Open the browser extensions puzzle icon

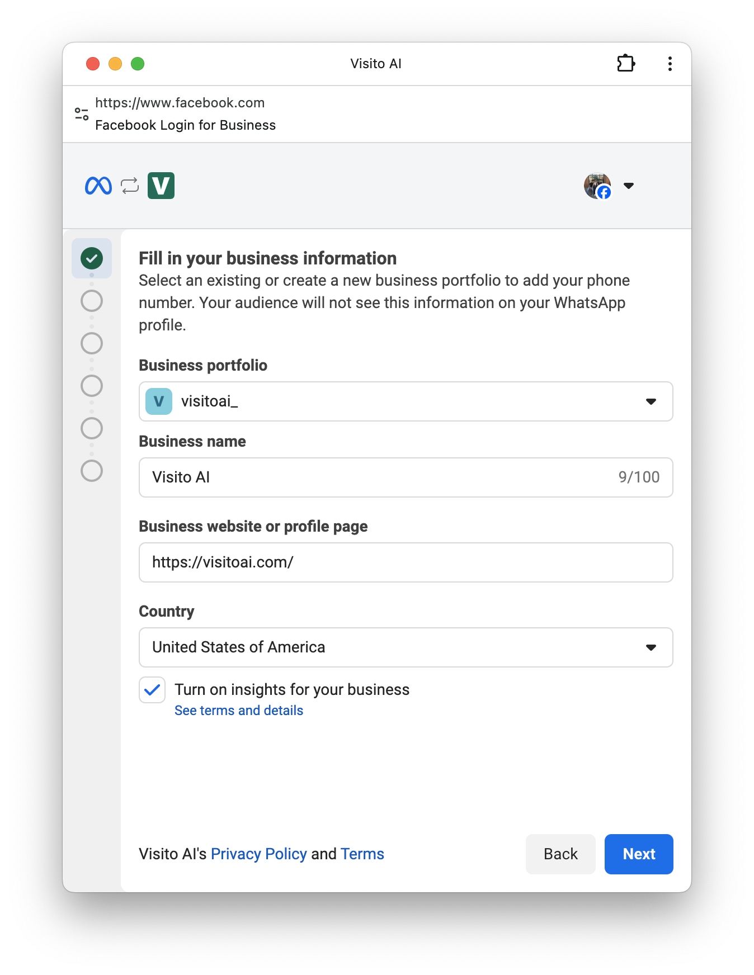tap(626, 63)
